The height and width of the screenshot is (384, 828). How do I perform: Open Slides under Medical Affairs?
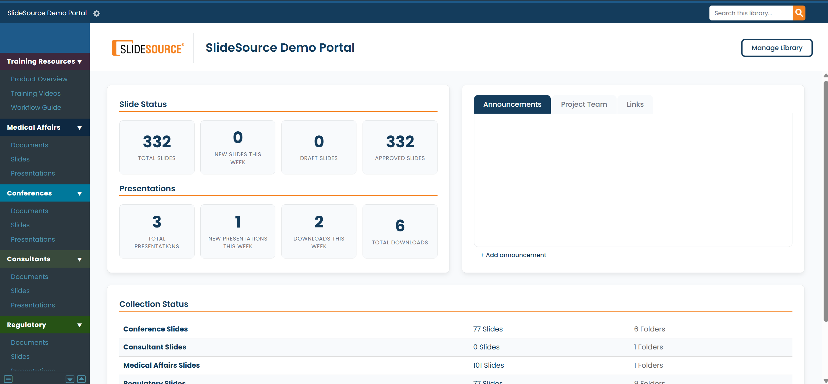tap(20, 159)
